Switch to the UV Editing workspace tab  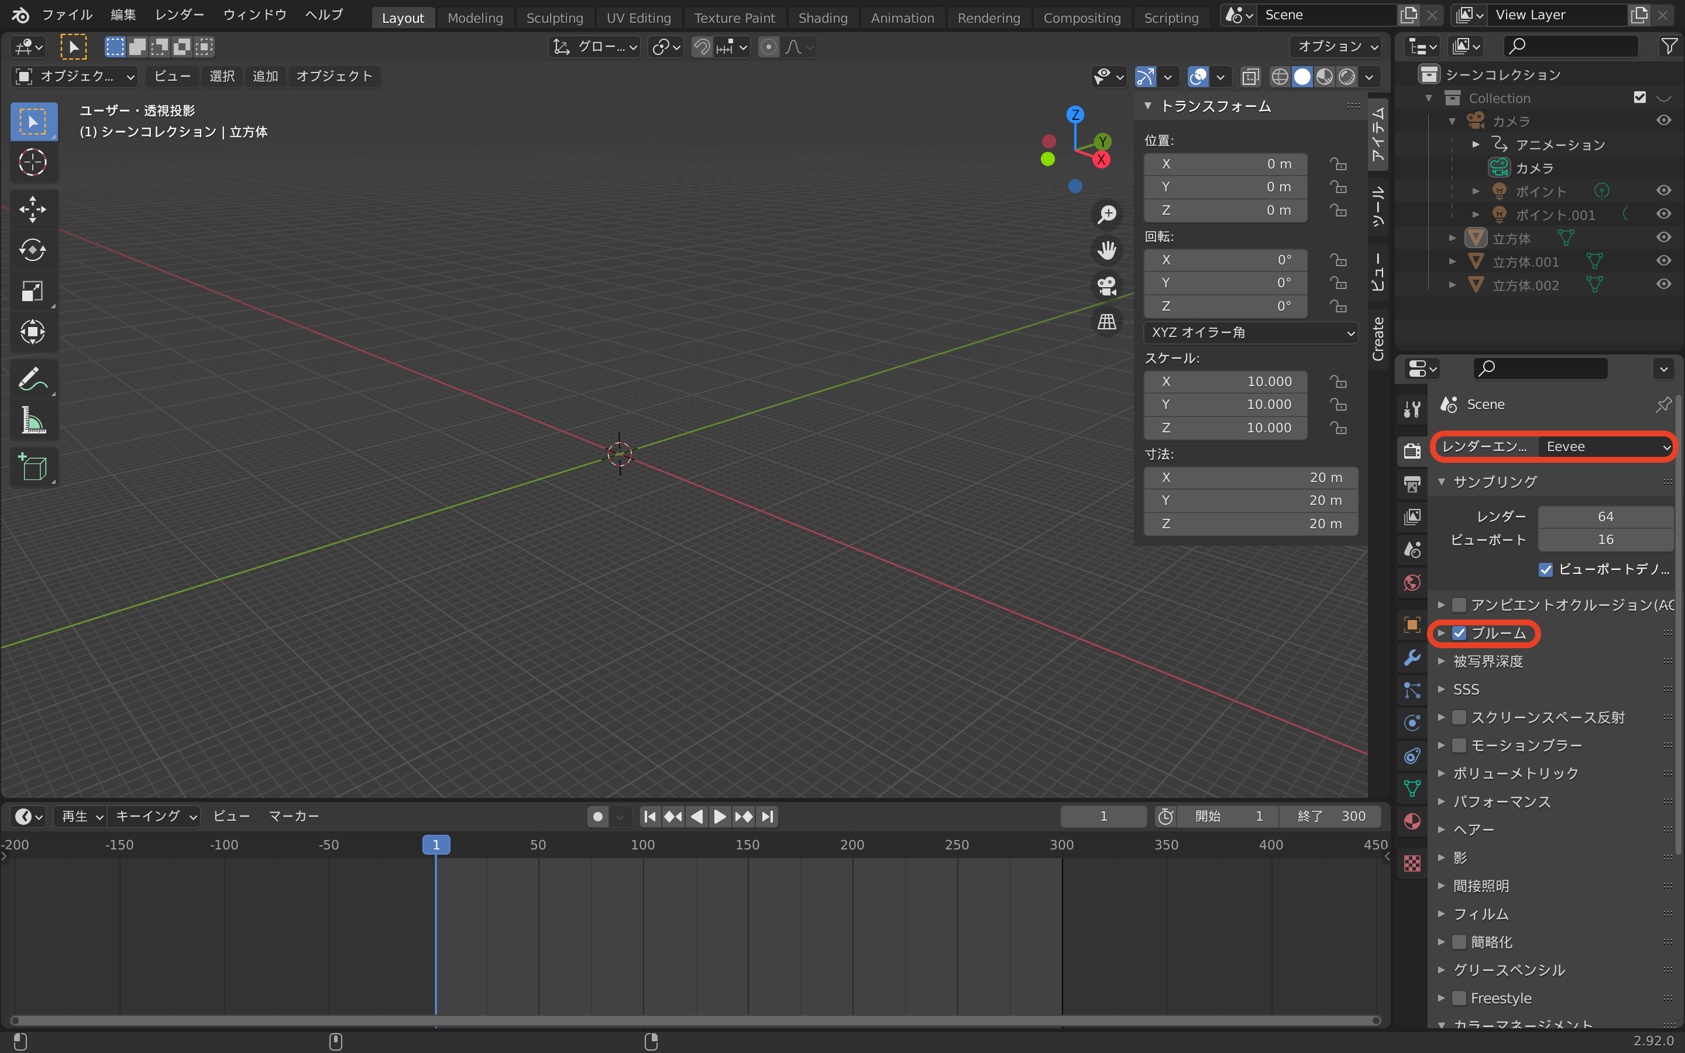pos(638,18)
